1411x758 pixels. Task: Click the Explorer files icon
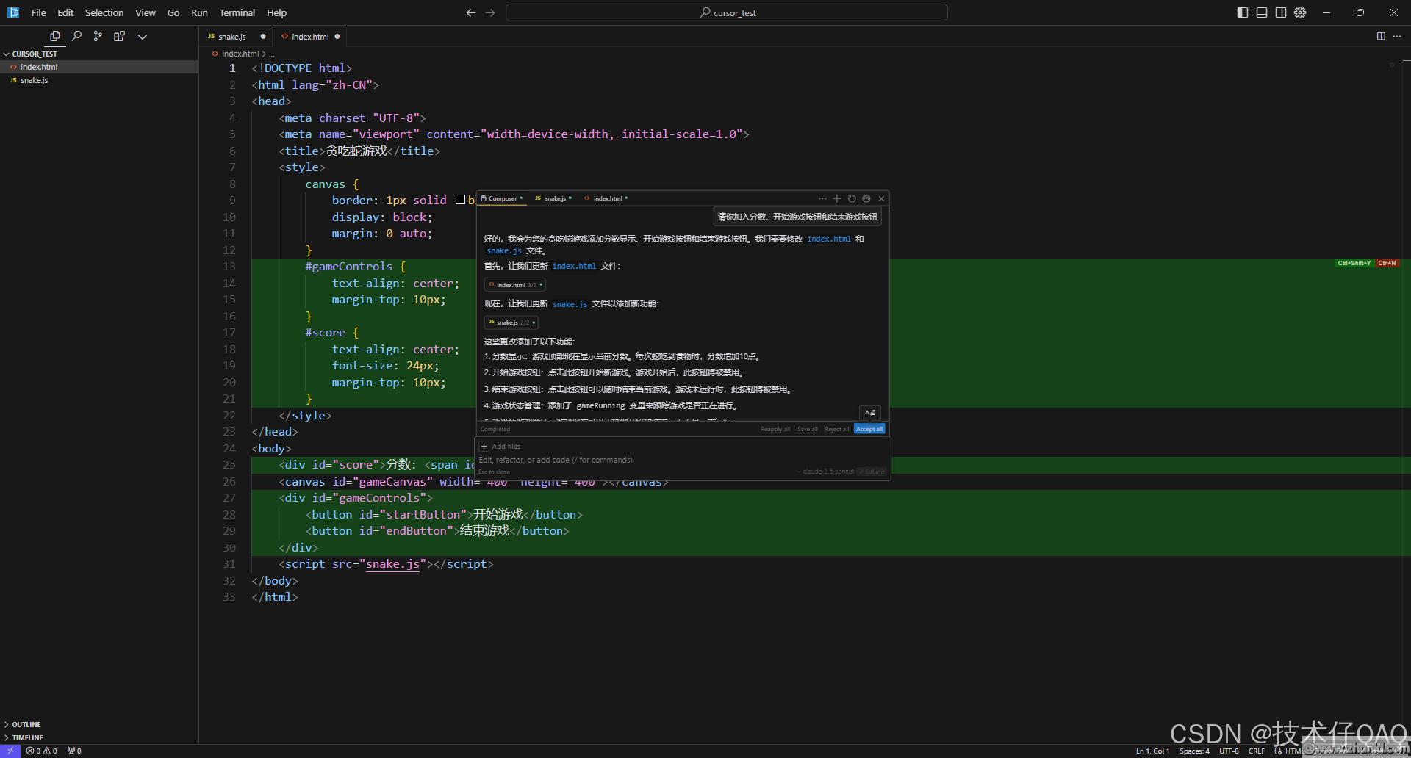55,36
